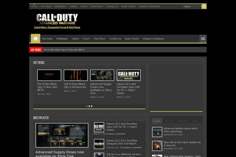Image resolution: width=236 pixels, height=157 pixels.
Task: Open slider title Pre Order Black Ops 3 Now with BETA
Action: [x=48, y=87]
